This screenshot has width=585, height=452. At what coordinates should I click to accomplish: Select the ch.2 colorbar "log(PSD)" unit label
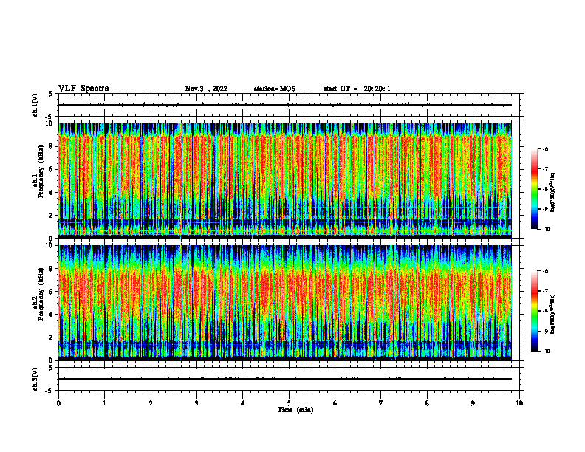pos(553,314)
